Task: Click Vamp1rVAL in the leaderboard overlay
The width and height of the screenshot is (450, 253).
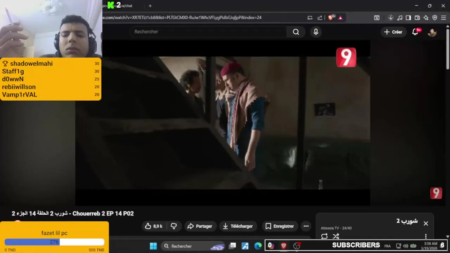Action: tap(19, 95)
